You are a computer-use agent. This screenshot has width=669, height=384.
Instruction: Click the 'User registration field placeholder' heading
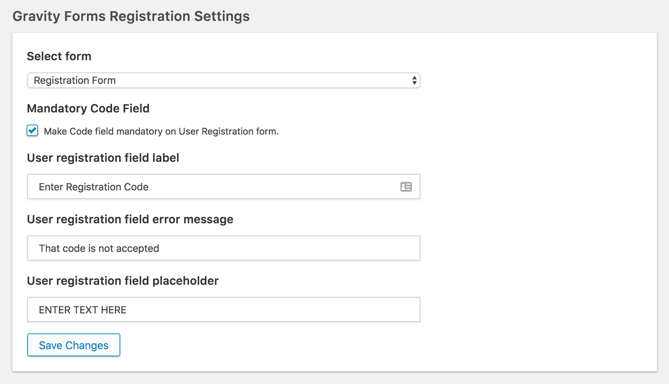coord(123,281)
